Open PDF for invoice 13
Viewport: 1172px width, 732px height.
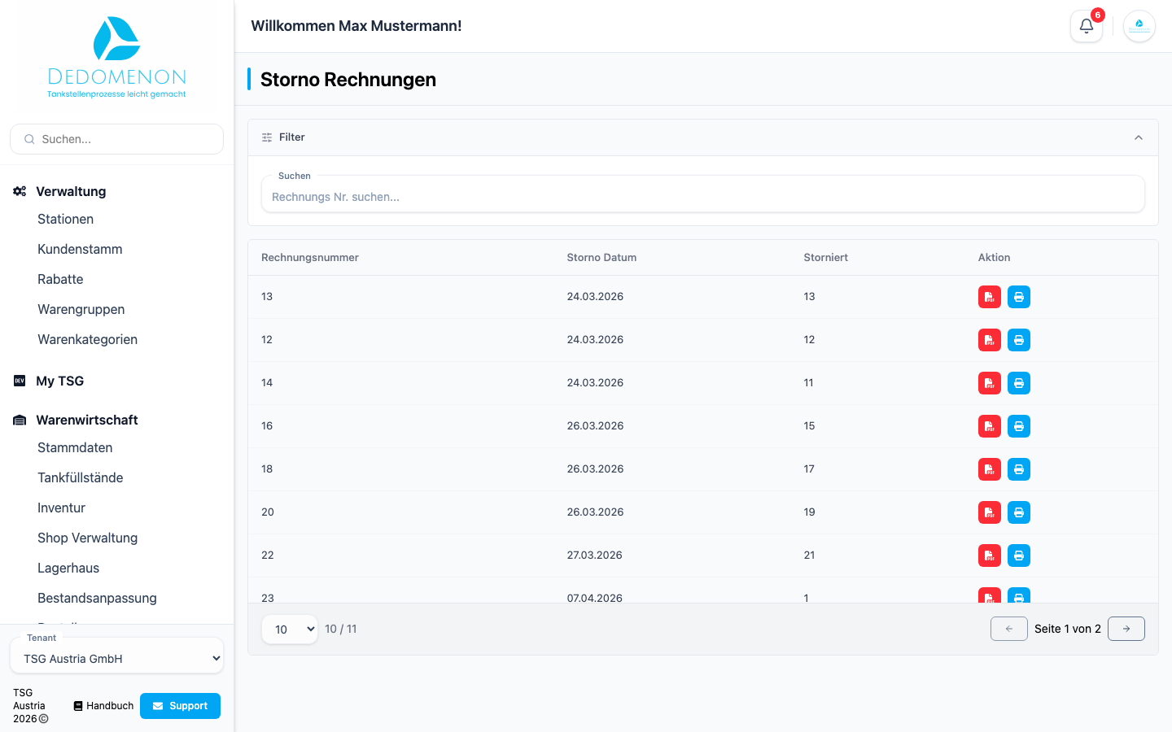click(x=990, y=297)
